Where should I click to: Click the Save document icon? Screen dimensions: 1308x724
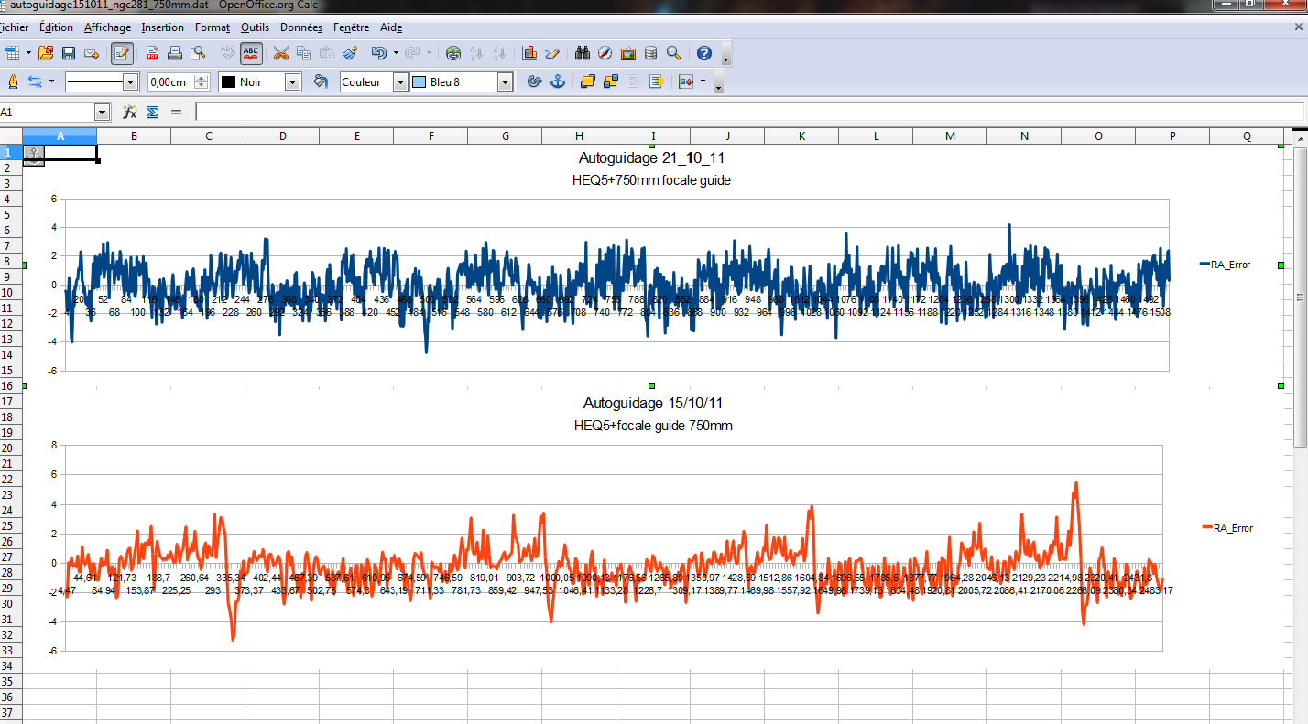(x=69, y=53)
